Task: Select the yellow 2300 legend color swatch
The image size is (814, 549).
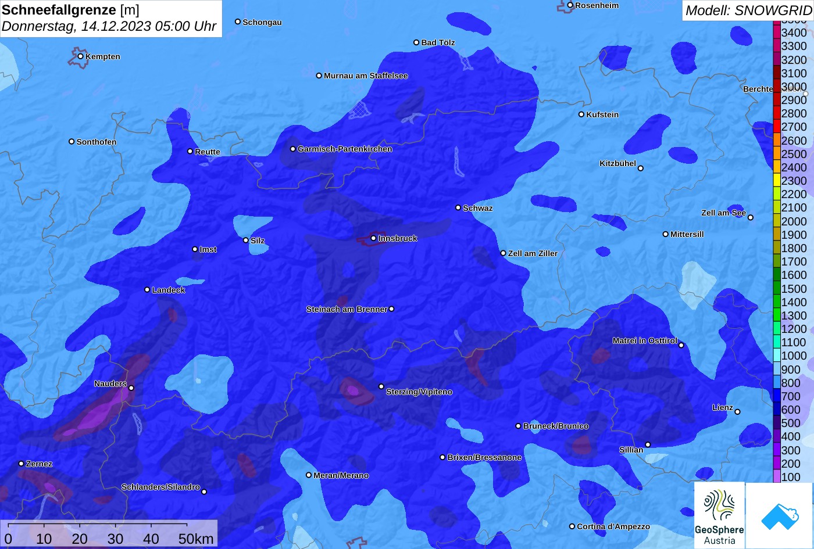Action: (777, 181)
